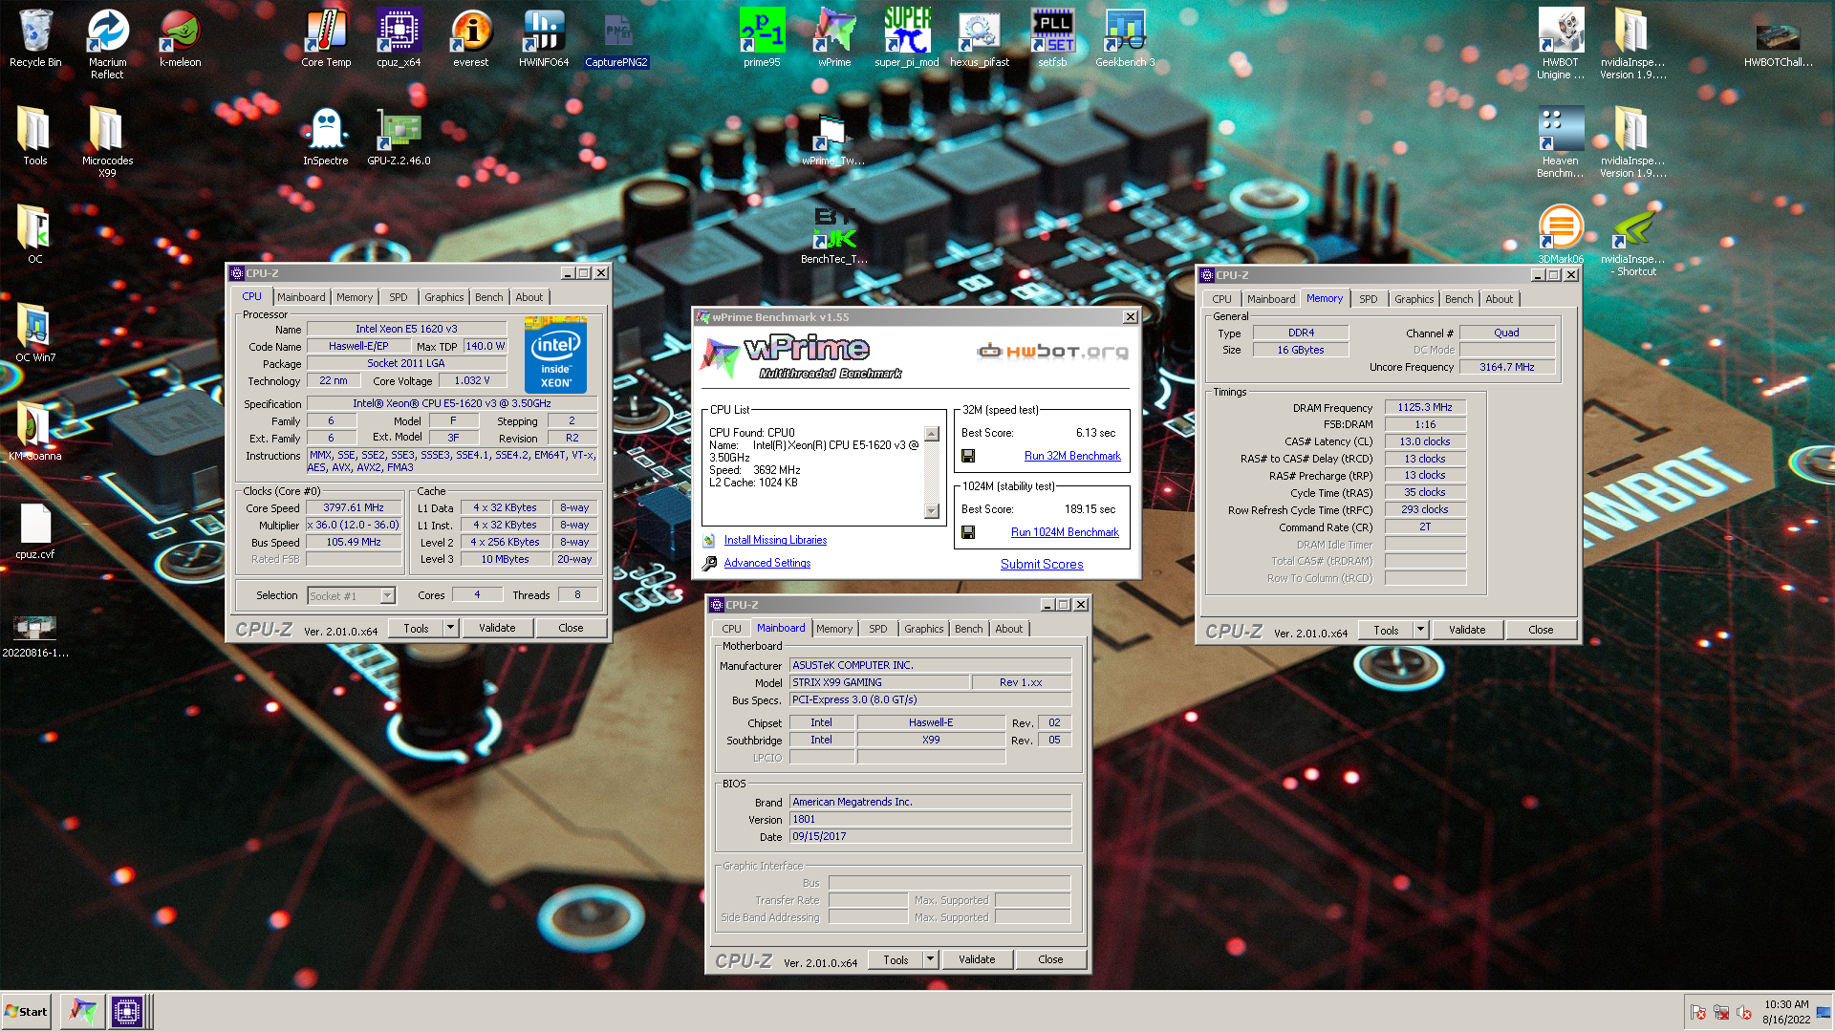The height and width of the screenshot is (1032, 1835).
Task: Click Run 32M Benchmark link
Action: (1072, 456)
